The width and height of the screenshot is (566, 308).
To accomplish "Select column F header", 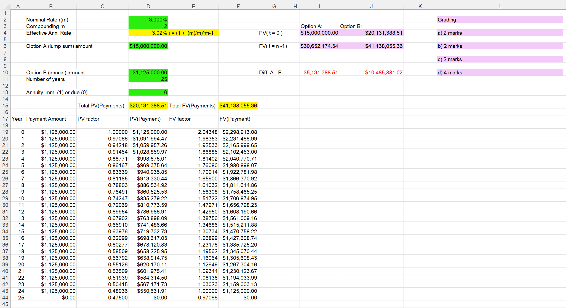I will click(x=238, y=6).
